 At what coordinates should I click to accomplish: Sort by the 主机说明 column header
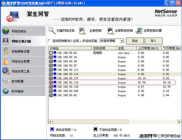tap(104, 48)
